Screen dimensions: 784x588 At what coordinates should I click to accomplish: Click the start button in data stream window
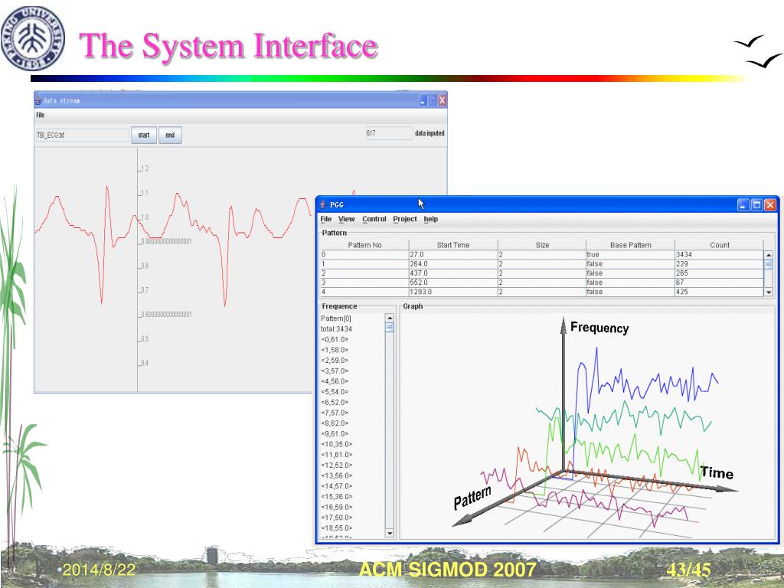tap(144, 135)
